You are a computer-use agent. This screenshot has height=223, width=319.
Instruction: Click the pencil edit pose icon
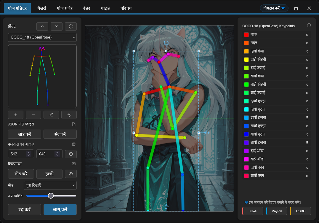pyautogui.click(x=51, y=115)
